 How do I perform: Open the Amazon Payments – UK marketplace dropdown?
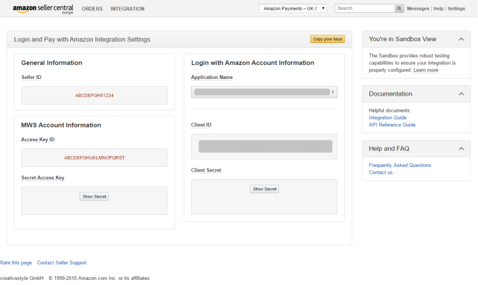293,8
